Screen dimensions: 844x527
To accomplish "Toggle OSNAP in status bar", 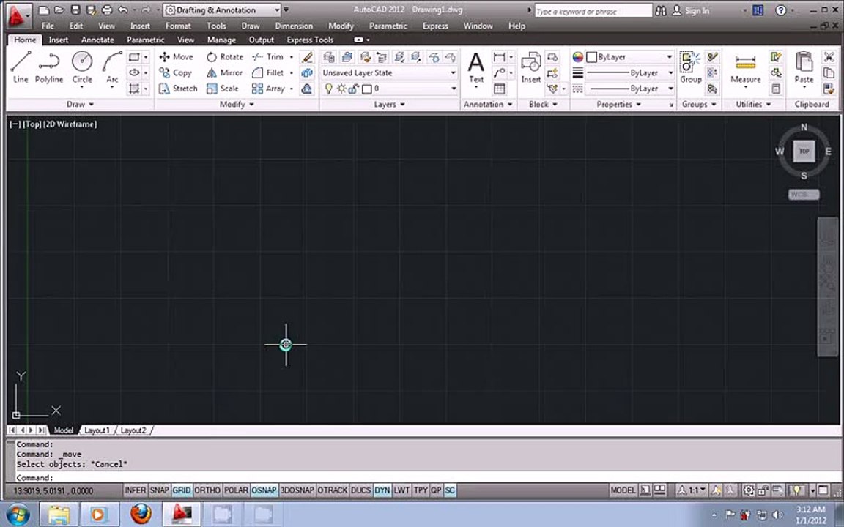I will (x=264, y=490).
